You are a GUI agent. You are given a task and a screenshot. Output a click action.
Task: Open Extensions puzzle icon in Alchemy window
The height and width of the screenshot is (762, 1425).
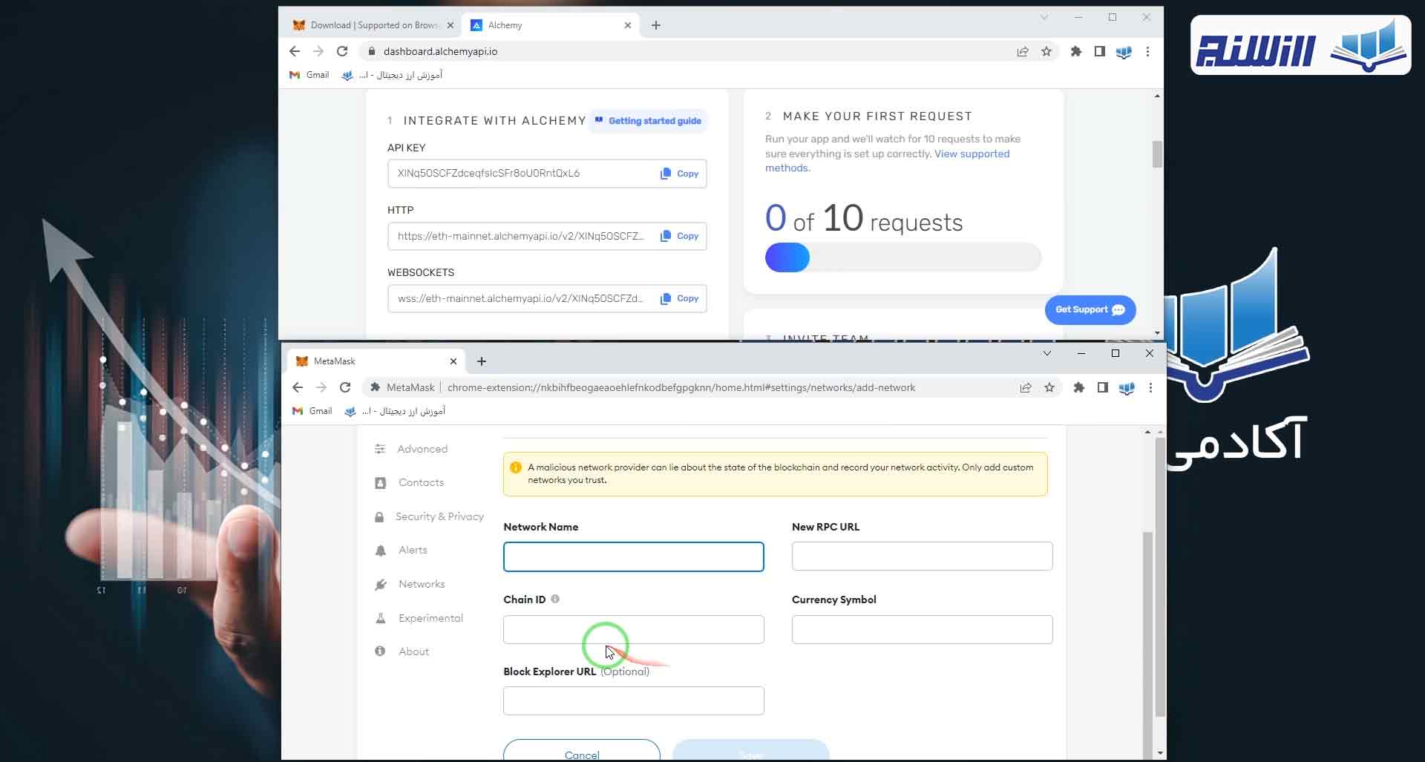coord(1076,51)
